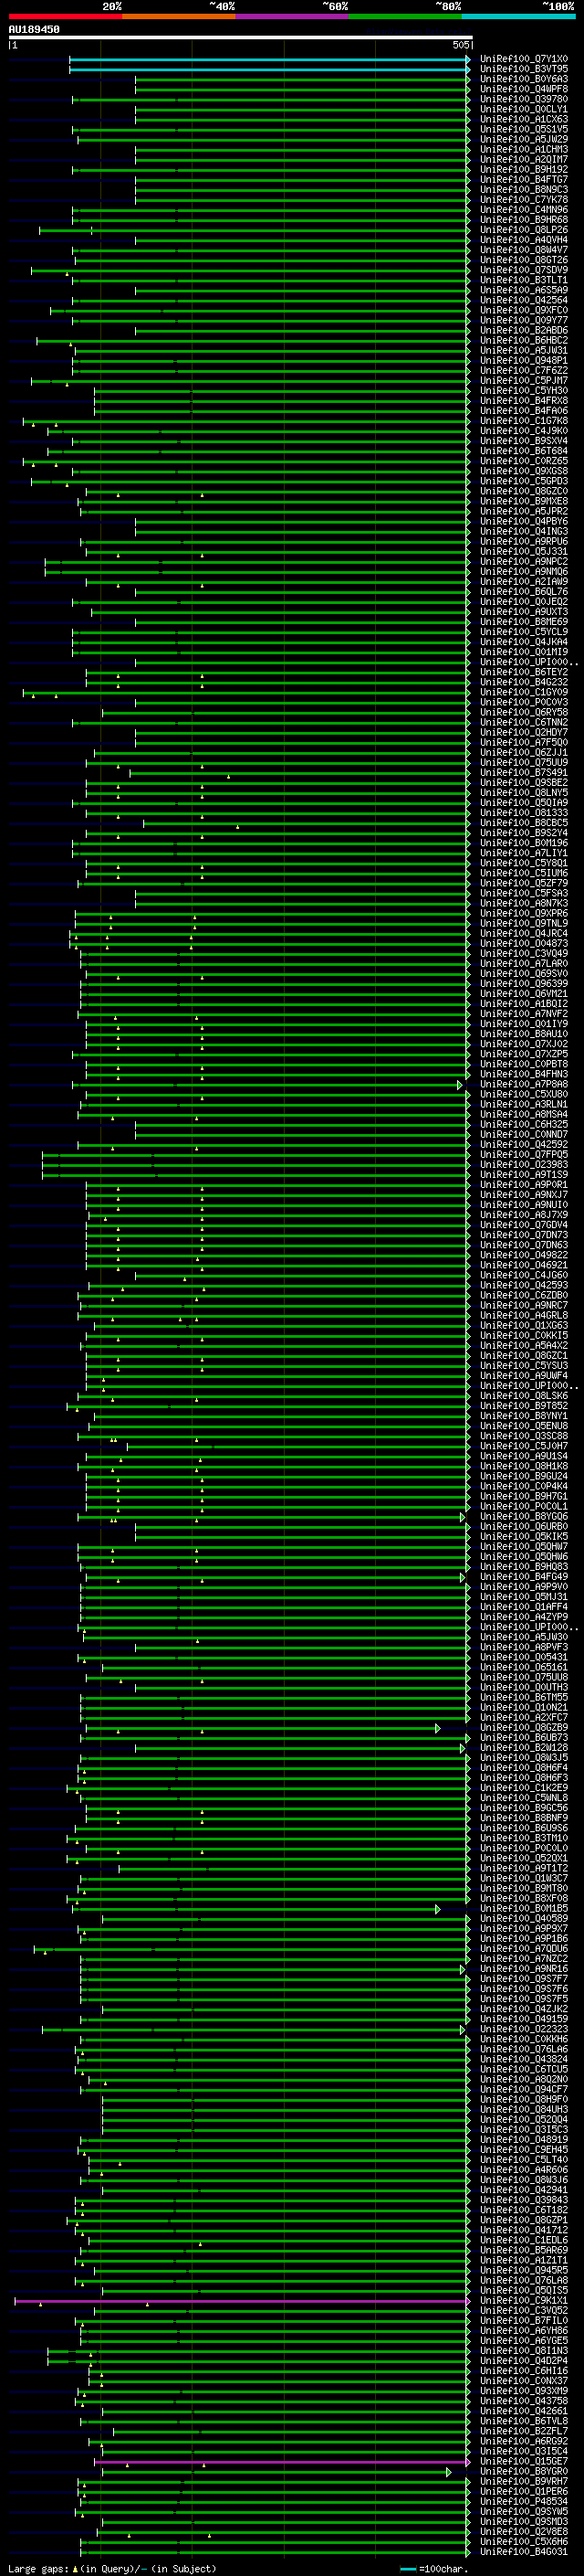The image size is (584, 2576).
Task: Select hit label UniRef100_Q41712
Action: coord(524,2230)
